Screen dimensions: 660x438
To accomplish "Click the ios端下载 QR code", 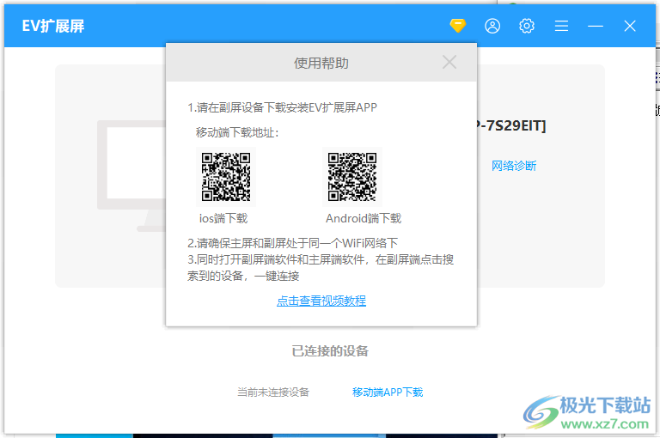I will [226, 177].
